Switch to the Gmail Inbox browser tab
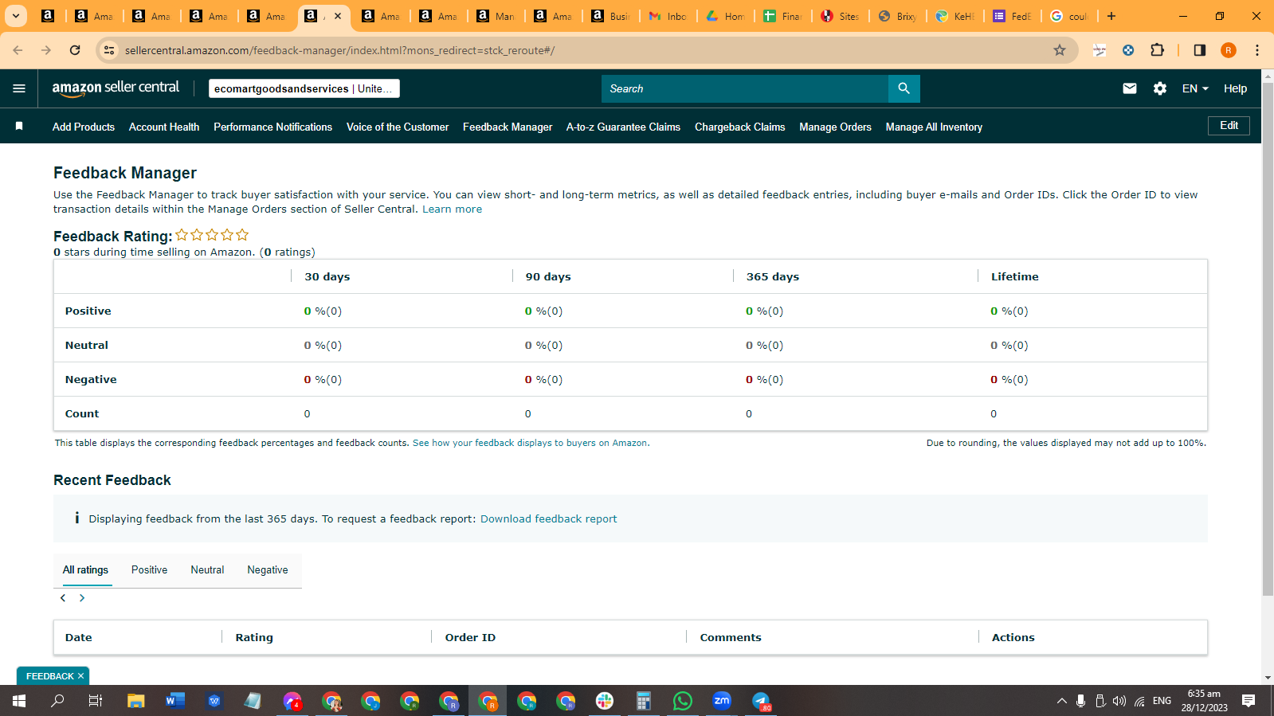 click(x=668, y=16)
